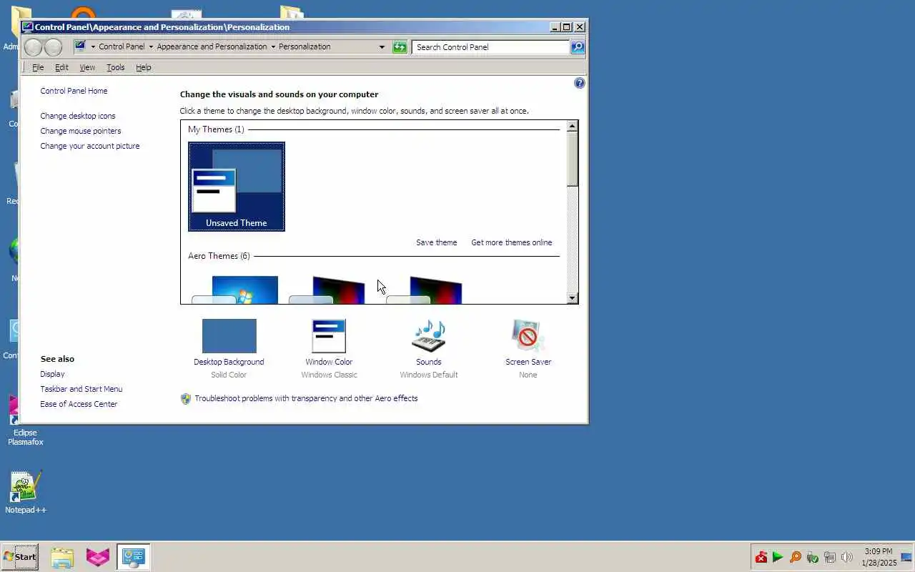
Task: Open Screen Saver settings icon
Action: coord(528,336)
